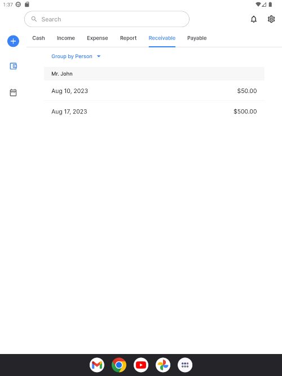Screen dimensions: 282x376
Task: Open settings gear icon
Action: [x=271, y=19]
